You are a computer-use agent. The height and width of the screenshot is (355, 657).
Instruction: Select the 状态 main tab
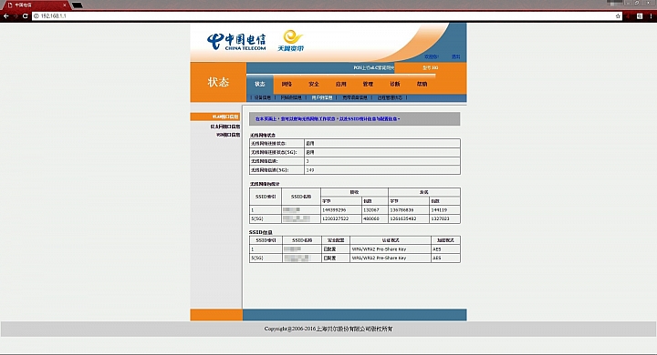(260, 84)
